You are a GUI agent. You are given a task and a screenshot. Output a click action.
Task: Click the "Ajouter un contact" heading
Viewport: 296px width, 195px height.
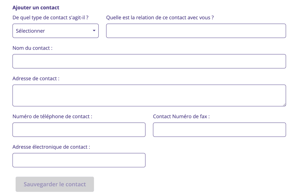[36, 7]
